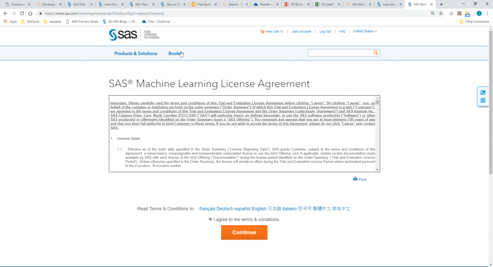493x267 pixels.
Task: Open the browser home page
Action: pos(30,13)
